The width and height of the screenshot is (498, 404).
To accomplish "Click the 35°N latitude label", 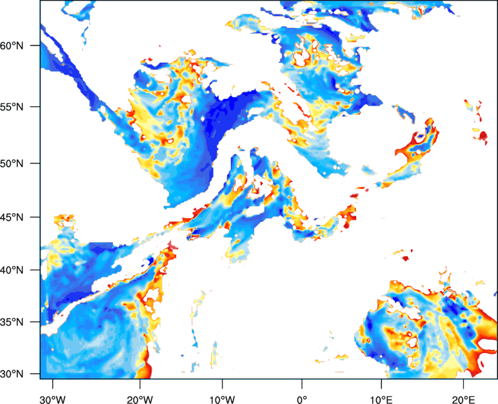I will point(12,322).
